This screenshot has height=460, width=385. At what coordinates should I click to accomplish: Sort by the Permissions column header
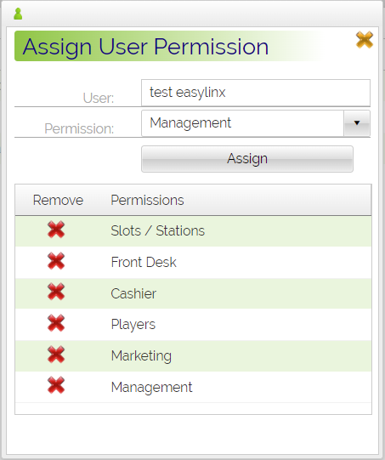147,200
